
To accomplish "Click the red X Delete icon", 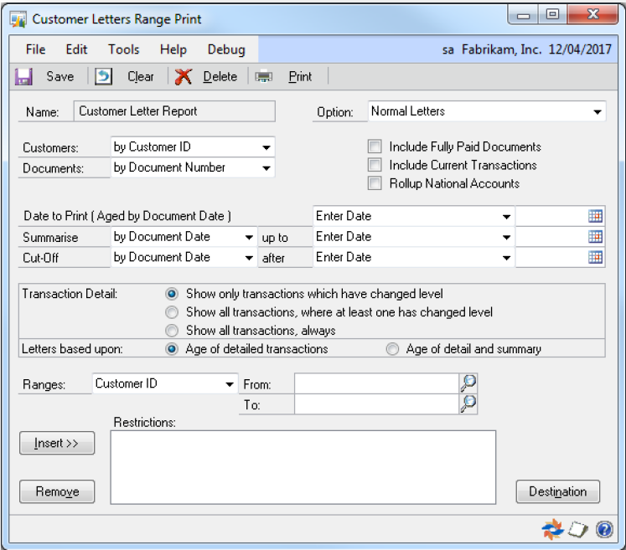I will point(184,77).
